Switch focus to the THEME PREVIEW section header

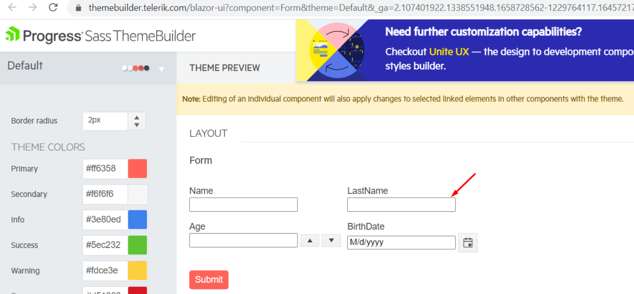(225, 68)
